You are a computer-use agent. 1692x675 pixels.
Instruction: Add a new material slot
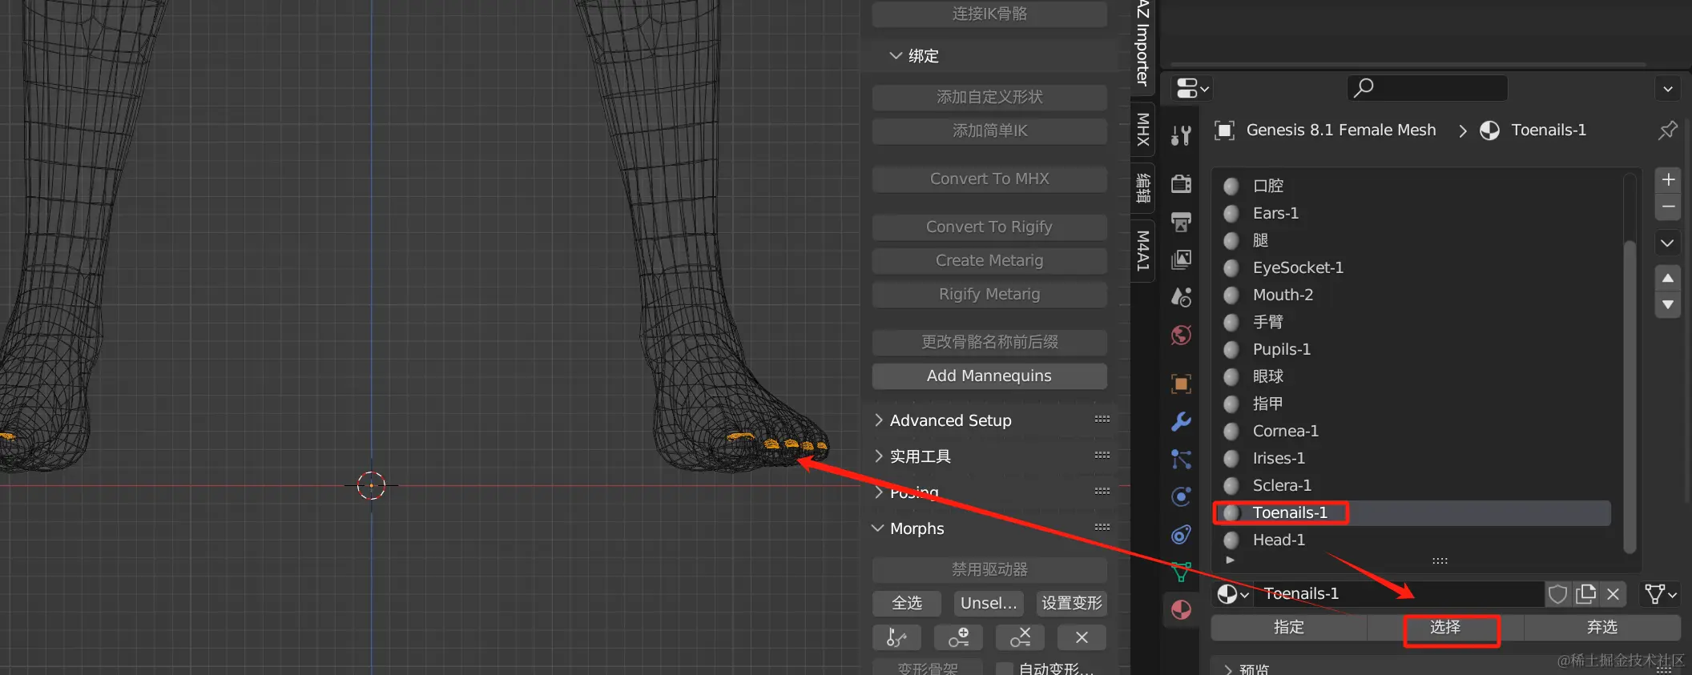coord(1668,180)
